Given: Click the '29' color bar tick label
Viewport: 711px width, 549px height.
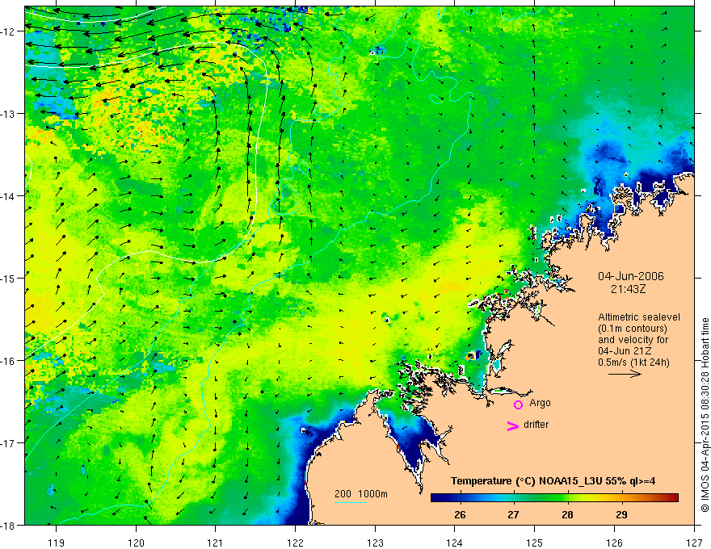Looking at the screenshot, I should (x=621, y=514).
